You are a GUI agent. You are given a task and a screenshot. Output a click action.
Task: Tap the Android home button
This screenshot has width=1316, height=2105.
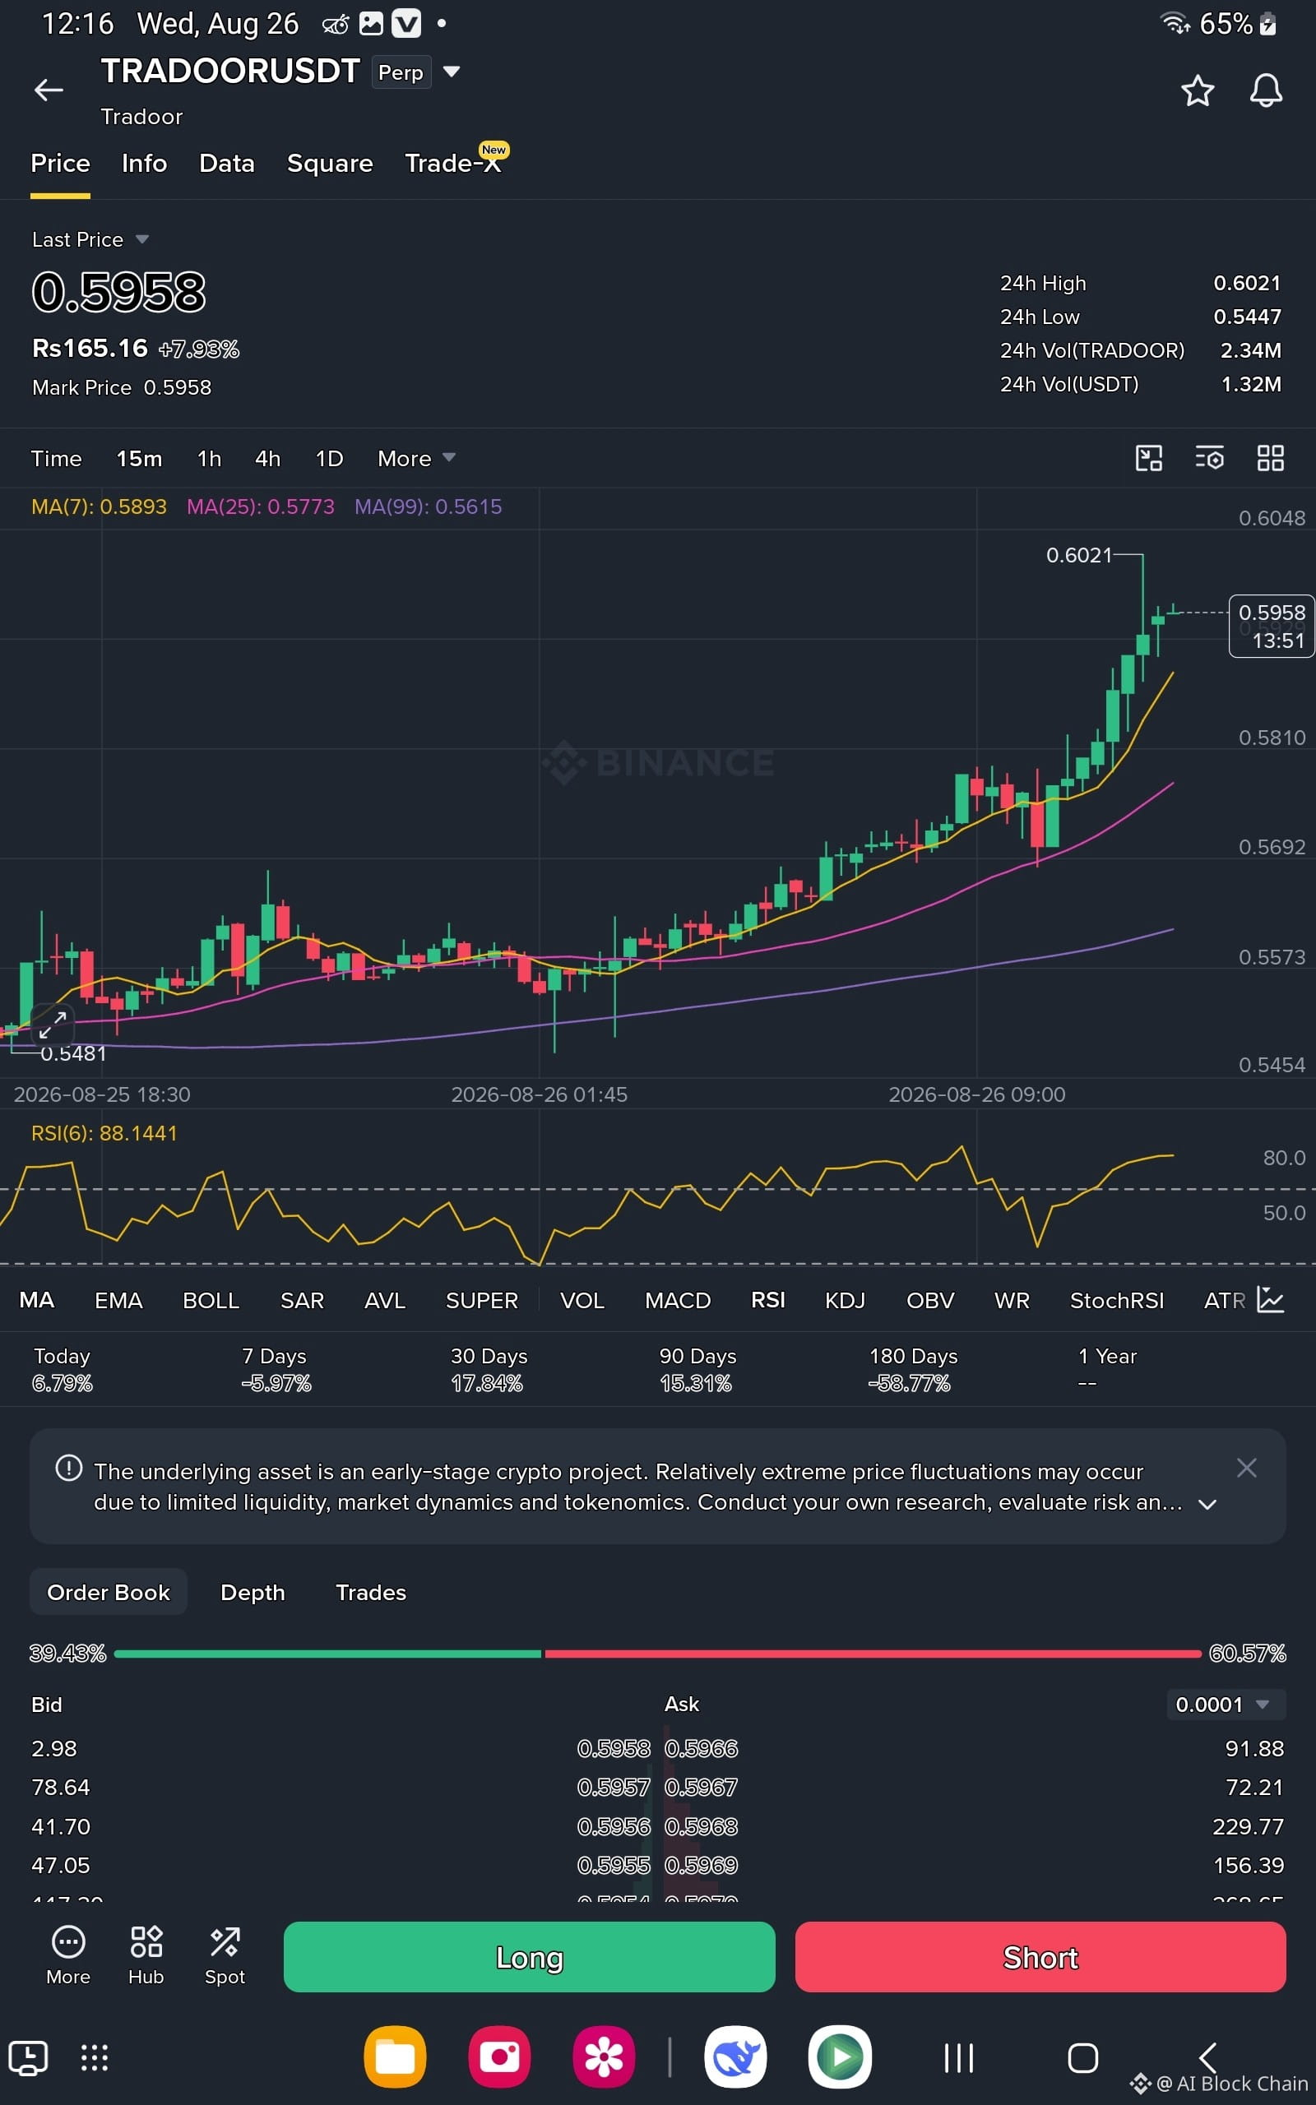coord(1082,2058)
